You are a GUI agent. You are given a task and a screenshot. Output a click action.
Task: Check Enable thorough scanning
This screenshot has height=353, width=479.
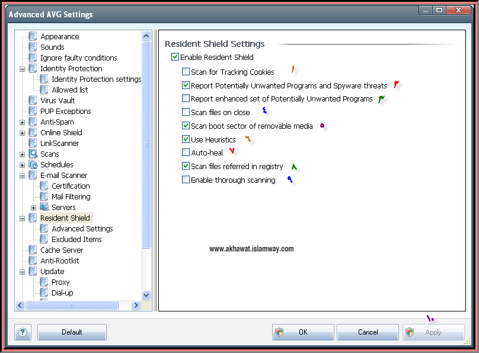coord(186,180)
